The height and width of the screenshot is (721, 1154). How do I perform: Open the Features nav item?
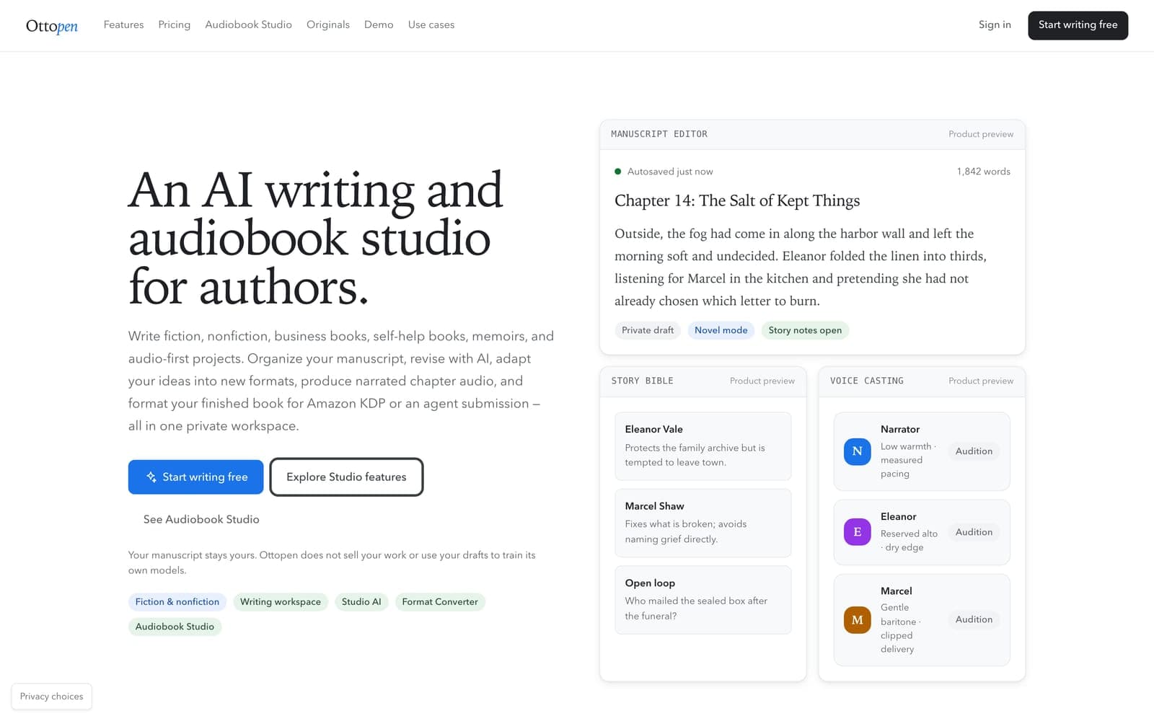123,25
